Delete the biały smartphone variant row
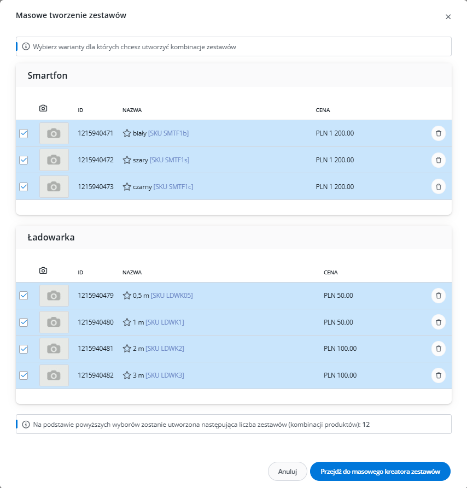 coord(439,133)
